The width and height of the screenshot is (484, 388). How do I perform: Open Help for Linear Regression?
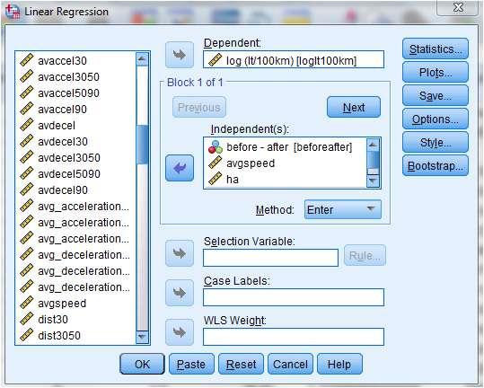coord(339,365)
